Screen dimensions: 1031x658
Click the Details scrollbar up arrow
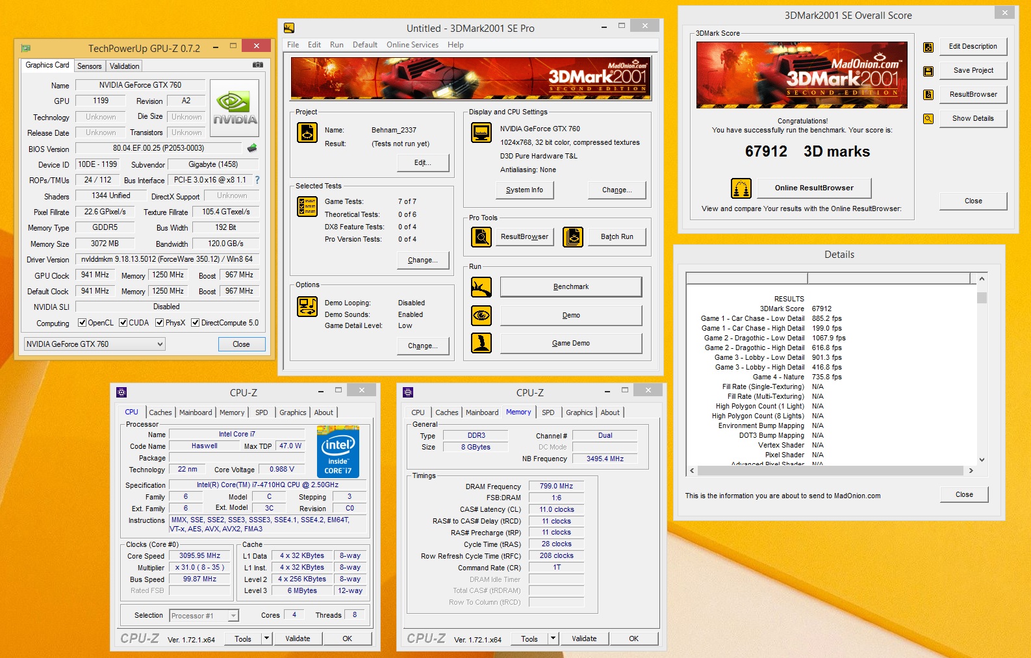coord(982,279)
